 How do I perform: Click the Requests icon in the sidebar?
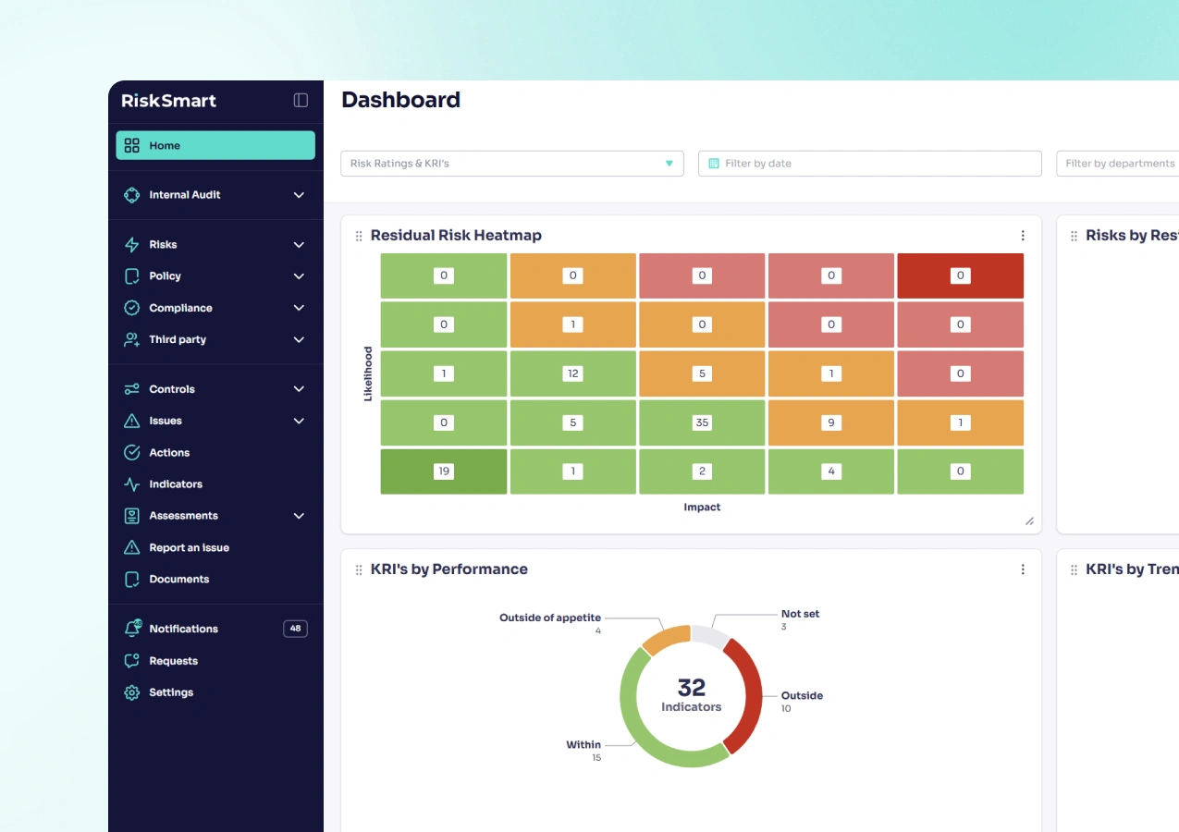pos(131,660)
